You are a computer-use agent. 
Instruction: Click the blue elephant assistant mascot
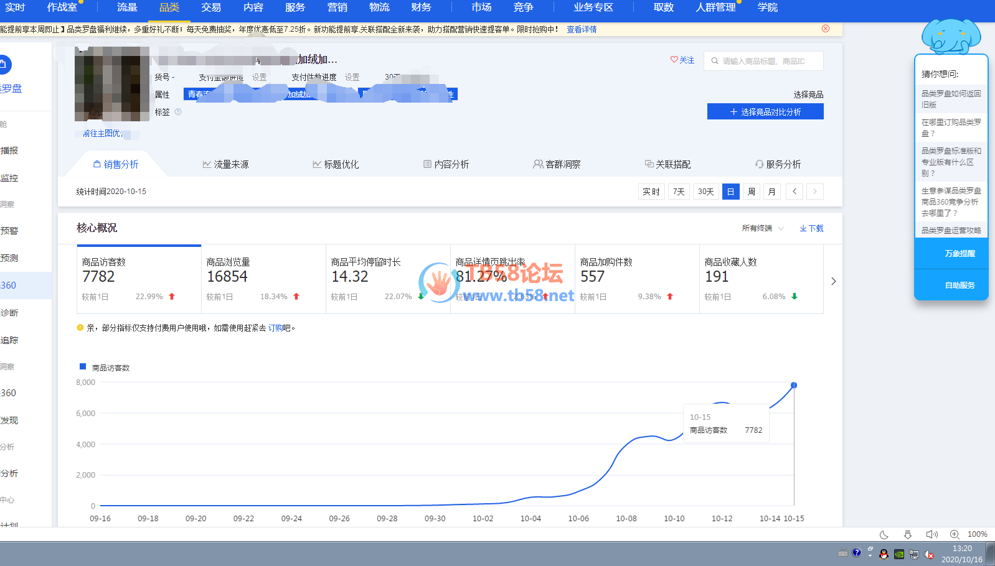point(951,36)
